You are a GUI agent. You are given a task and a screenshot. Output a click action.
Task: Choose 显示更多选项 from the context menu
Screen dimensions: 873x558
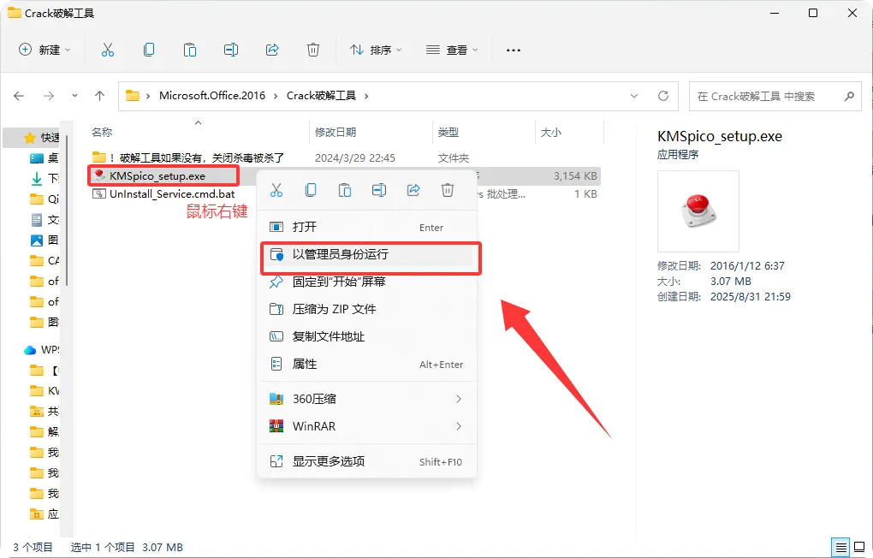[x=367, y=461]
